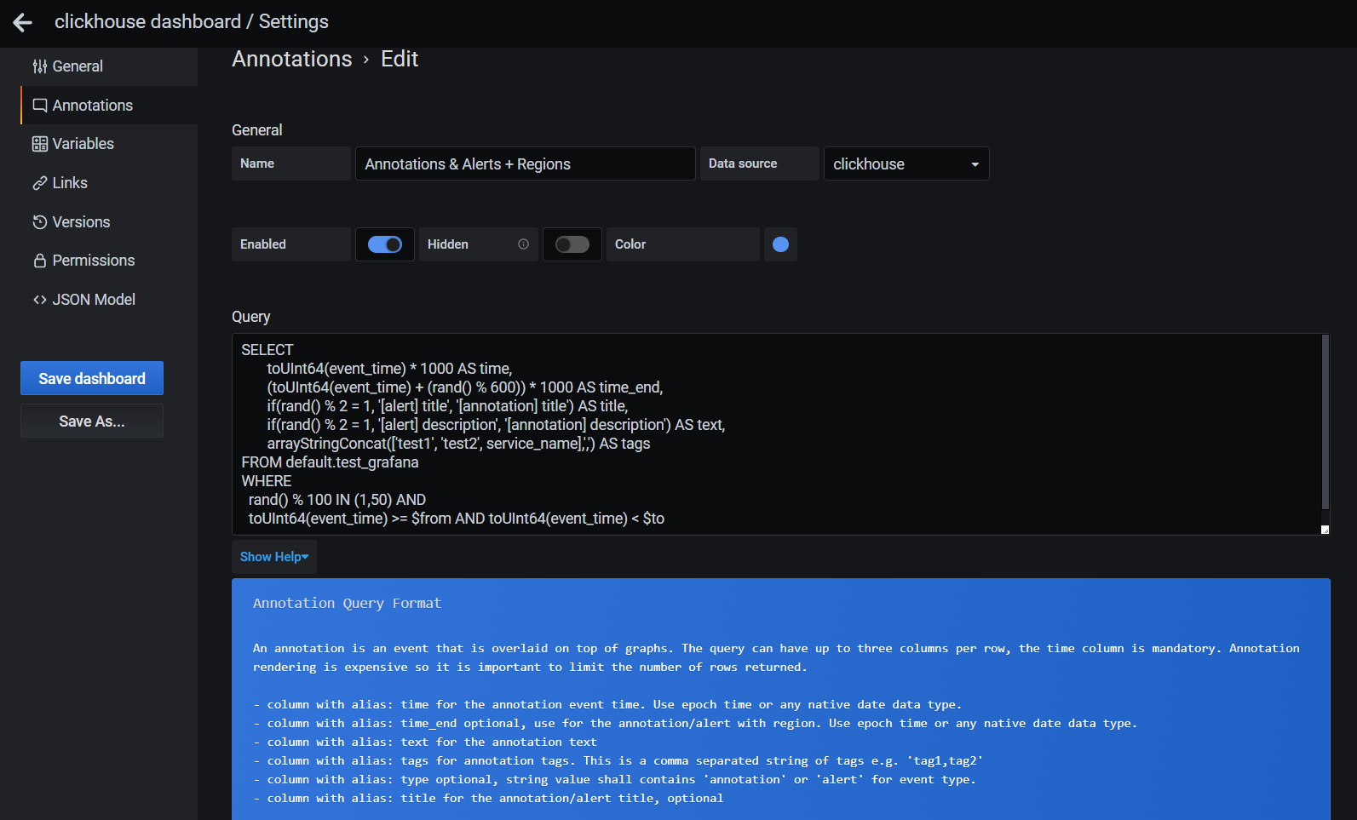The width and height of the screenshot is (1357, 820).
Task: Pick annotation color with blue circle swatch
Action: click(780, 244)
